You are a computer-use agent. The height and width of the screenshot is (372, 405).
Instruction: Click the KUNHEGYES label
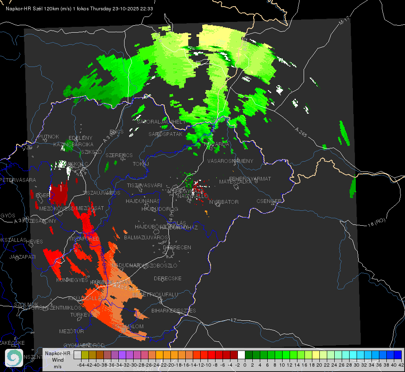coord(72,280)
